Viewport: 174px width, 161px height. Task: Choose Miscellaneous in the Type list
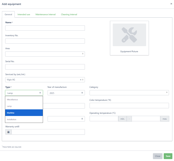(24, 99)
